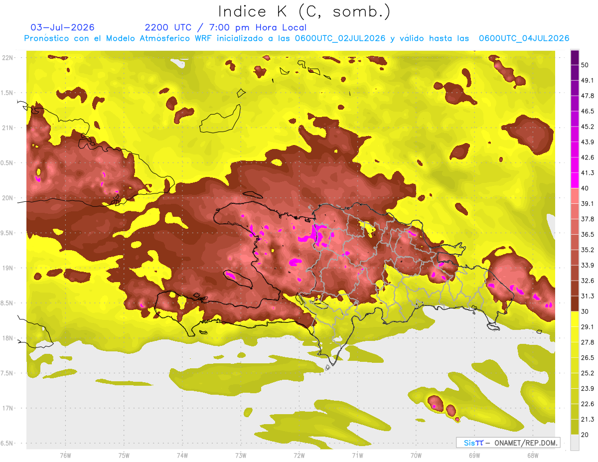The width and height of the screenshot is (598, 462).
Task: Select the date text "03-Jul-2026"
Action: coord(62,27)
